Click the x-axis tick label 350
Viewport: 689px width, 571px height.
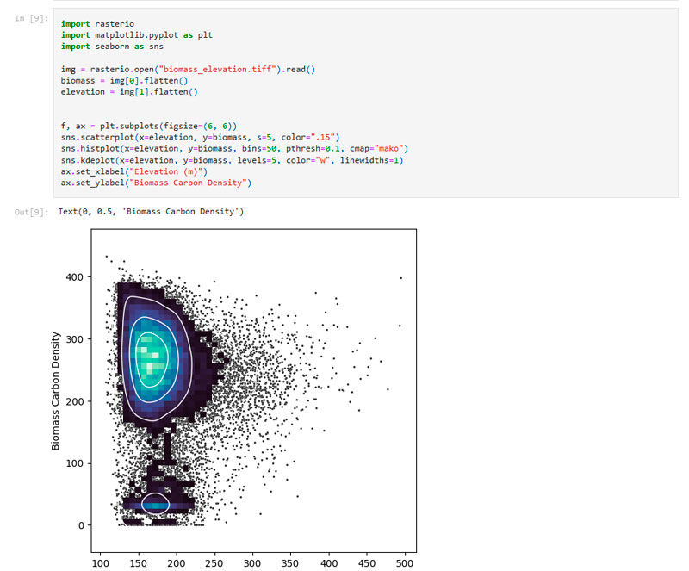tap(290, 563)
